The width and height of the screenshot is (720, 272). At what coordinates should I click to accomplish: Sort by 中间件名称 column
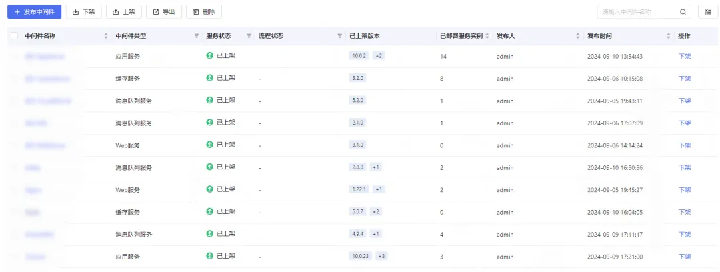[x=106, y=36]
